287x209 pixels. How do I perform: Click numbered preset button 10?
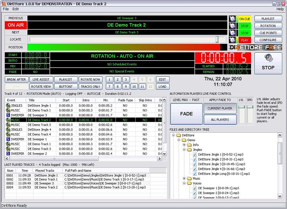134,86
